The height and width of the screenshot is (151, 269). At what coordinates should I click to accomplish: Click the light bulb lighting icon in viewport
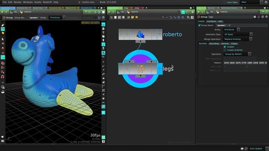[103, 40]
